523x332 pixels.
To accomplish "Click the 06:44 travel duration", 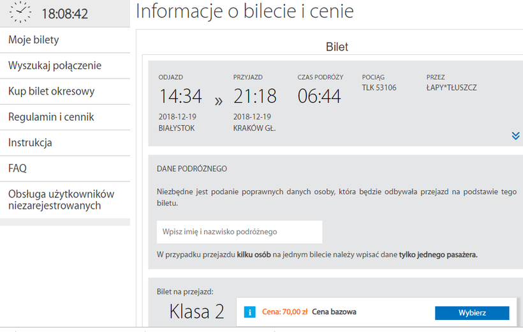I will 320,96.
